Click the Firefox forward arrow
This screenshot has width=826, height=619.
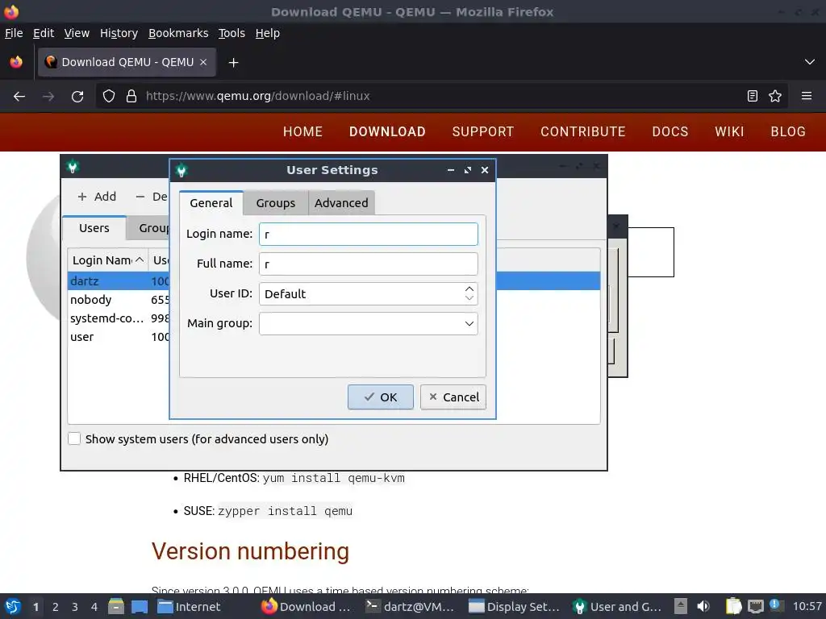tap(48, 97)
